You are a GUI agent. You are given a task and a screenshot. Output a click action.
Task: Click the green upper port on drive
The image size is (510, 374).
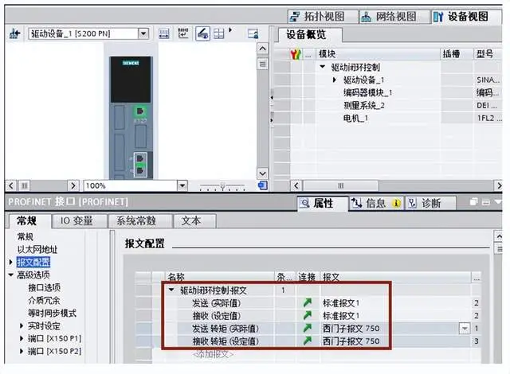tap(140, 111)
